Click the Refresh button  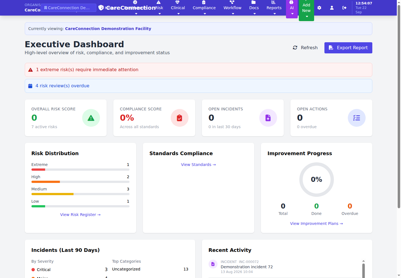pyautogui.click(x=305, y=48)
